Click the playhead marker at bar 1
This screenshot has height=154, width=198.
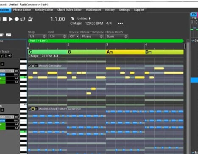(x=28, y=48)
